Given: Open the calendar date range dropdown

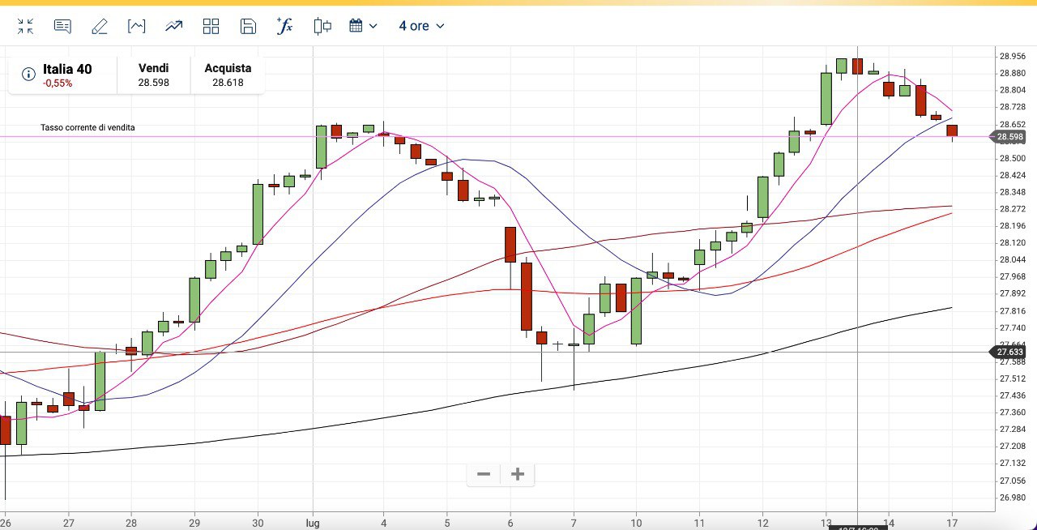Looking at the screenshot, I should [363, 26].
